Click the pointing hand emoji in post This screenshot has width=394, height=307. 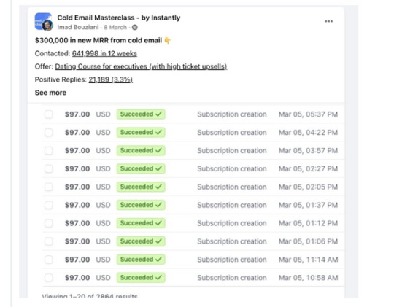168,40
